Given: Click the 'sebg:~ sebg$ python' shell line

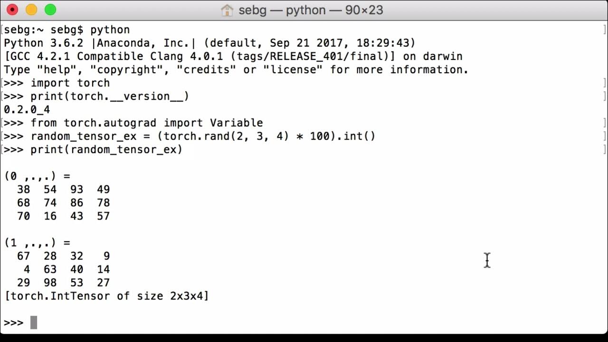Looking at the screenshot, I should tap(67, 30).
